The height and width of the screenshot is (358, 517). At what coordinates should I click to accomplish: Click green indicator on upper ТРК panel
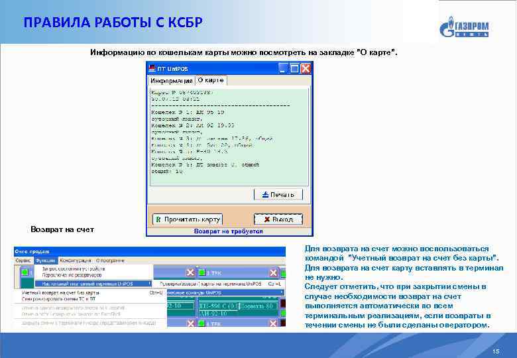(201, 272)
